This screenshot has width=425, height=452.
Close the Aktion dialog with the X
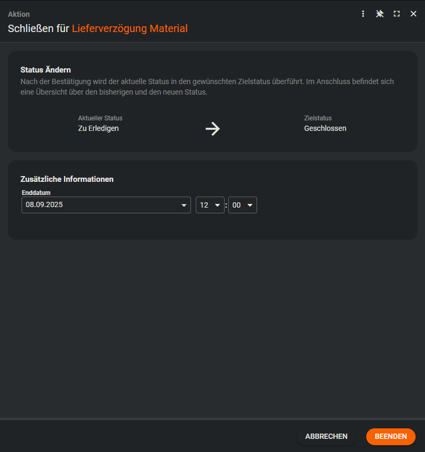point(413,14)
